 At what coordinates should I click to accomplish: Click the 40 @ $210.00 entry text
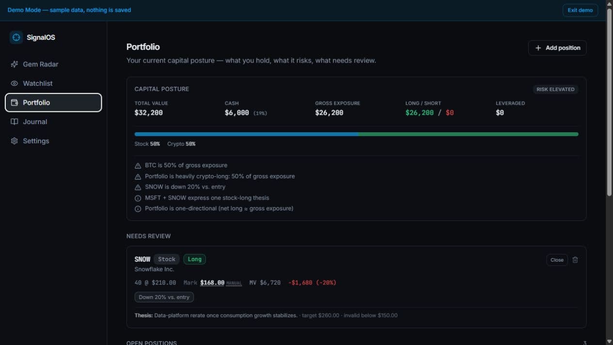click(x=155, y=282)
